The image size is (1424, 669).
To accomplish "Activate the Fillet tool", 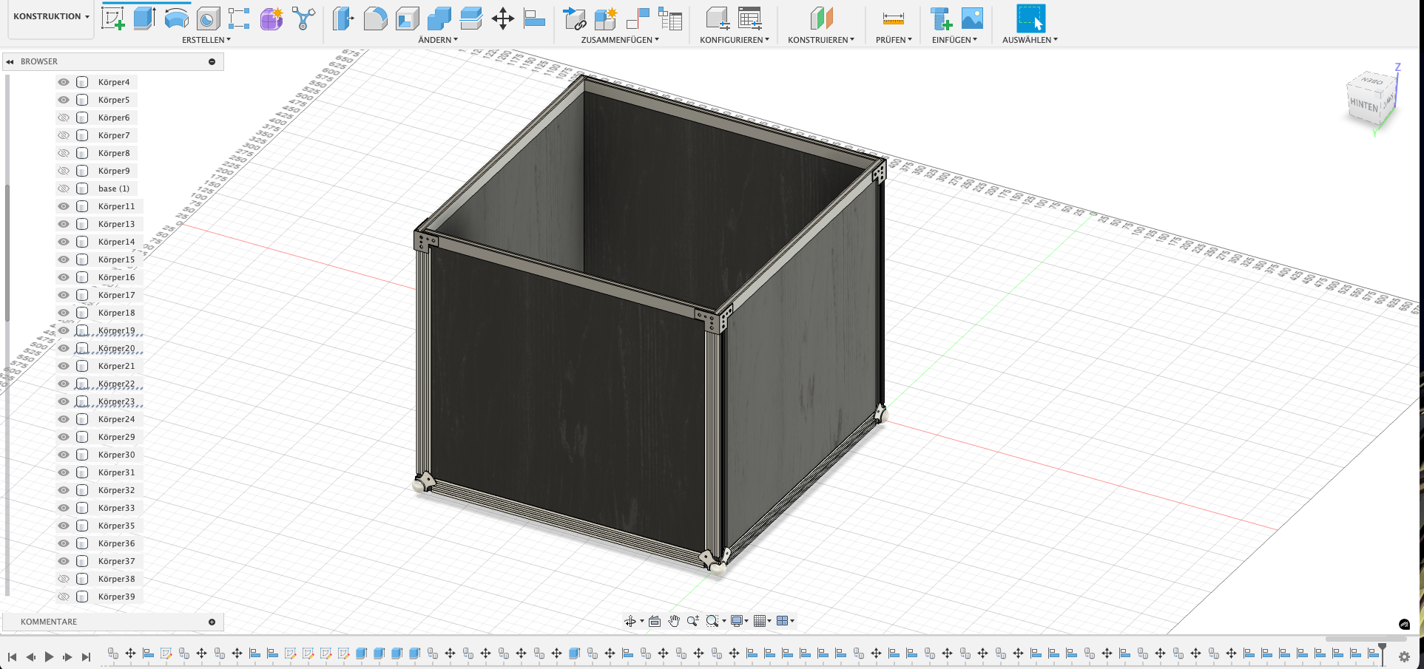I will point(375,18).
